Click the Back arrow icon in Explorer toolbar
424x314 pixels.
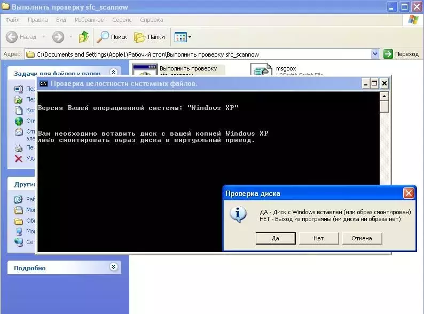coord(12,37)
